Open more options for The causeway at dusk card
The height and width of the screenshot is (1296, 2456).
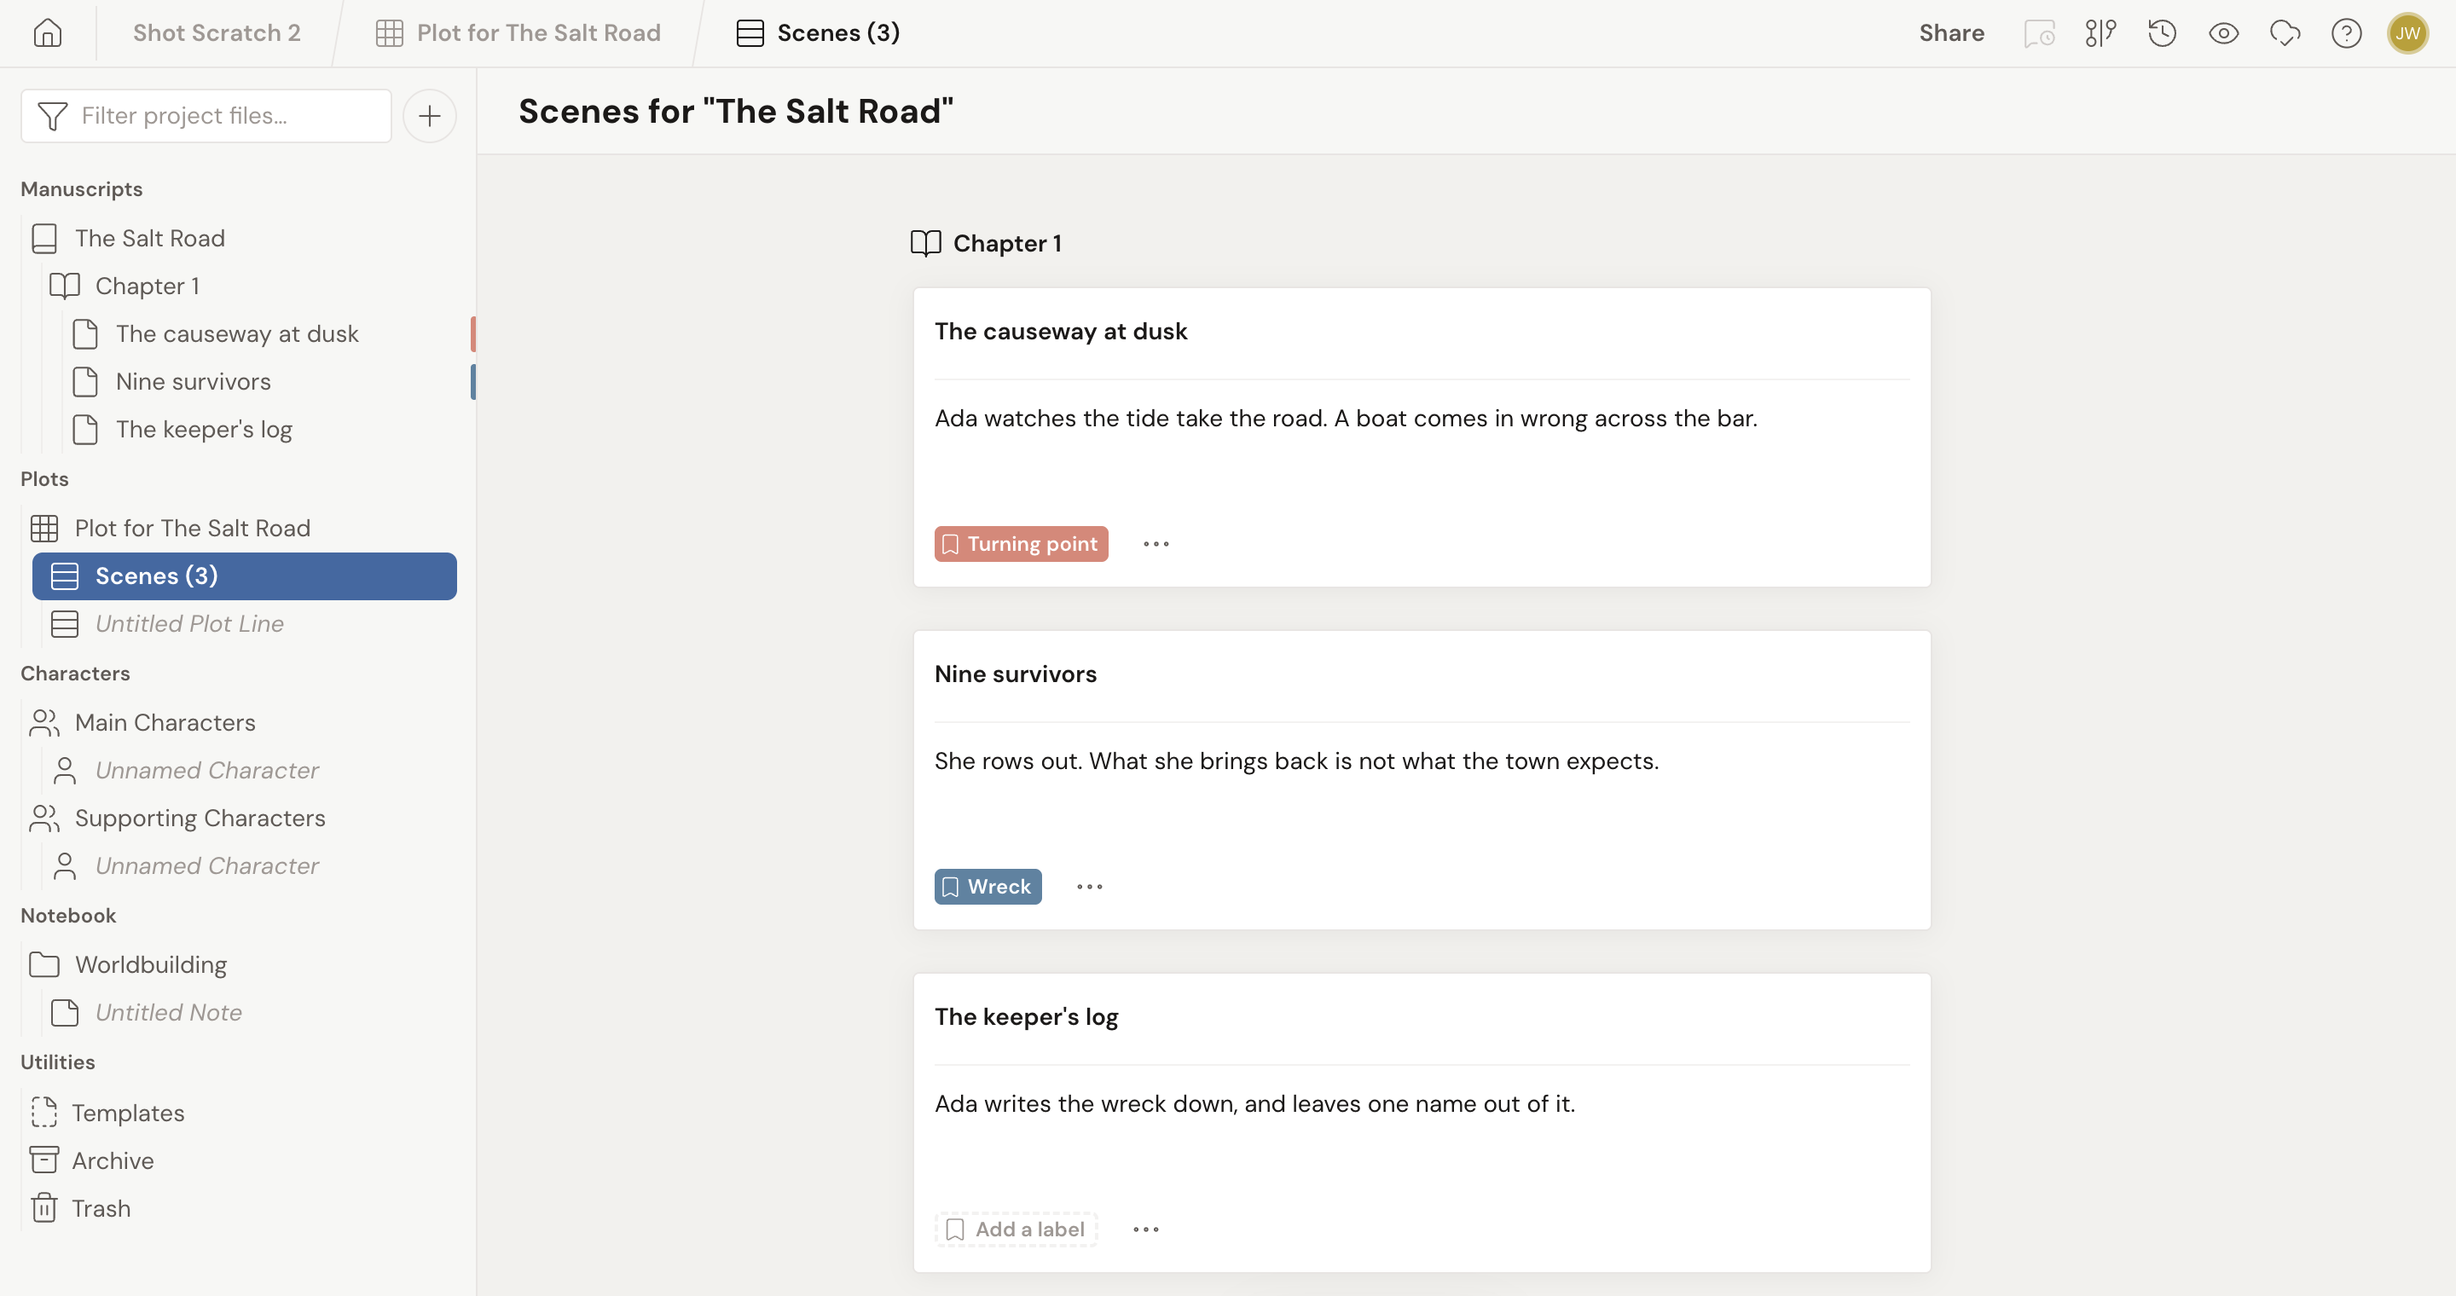1156,544
